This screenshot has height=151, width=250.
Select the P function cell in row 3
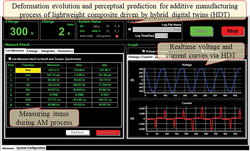point(28,80)
